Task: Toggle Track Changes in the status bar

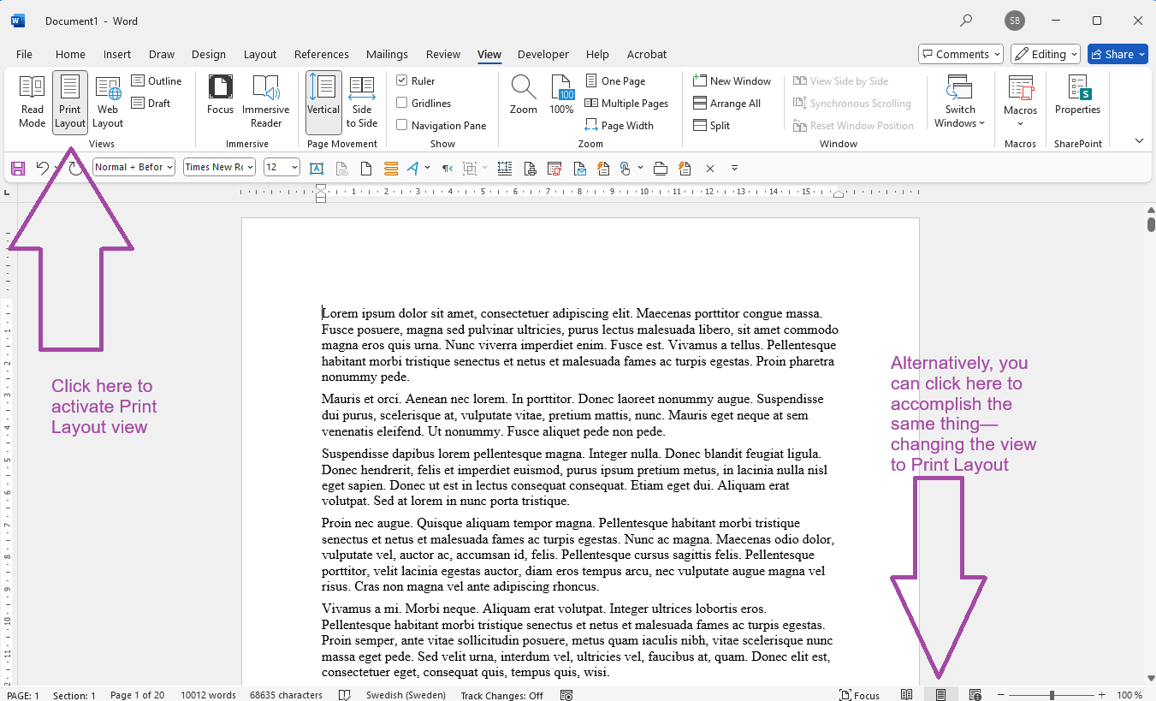Action: [501, 695]
